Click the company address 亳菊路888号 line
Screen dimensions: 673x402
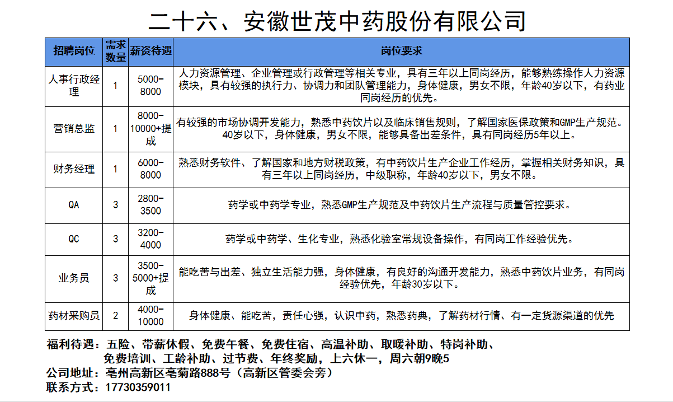218,373
